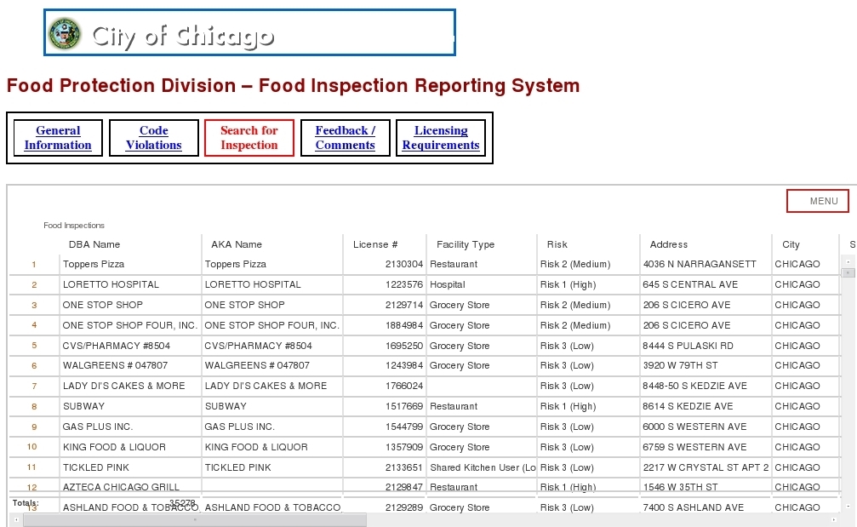Click the horizontal scrollbar right arrow
857x527 pixels.
(x=834, y=519)
